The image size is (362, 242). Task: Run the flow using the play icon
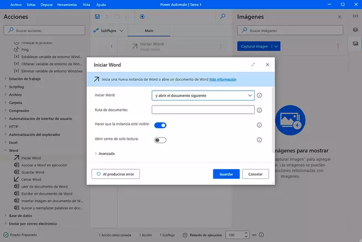[x=107, y=17]
